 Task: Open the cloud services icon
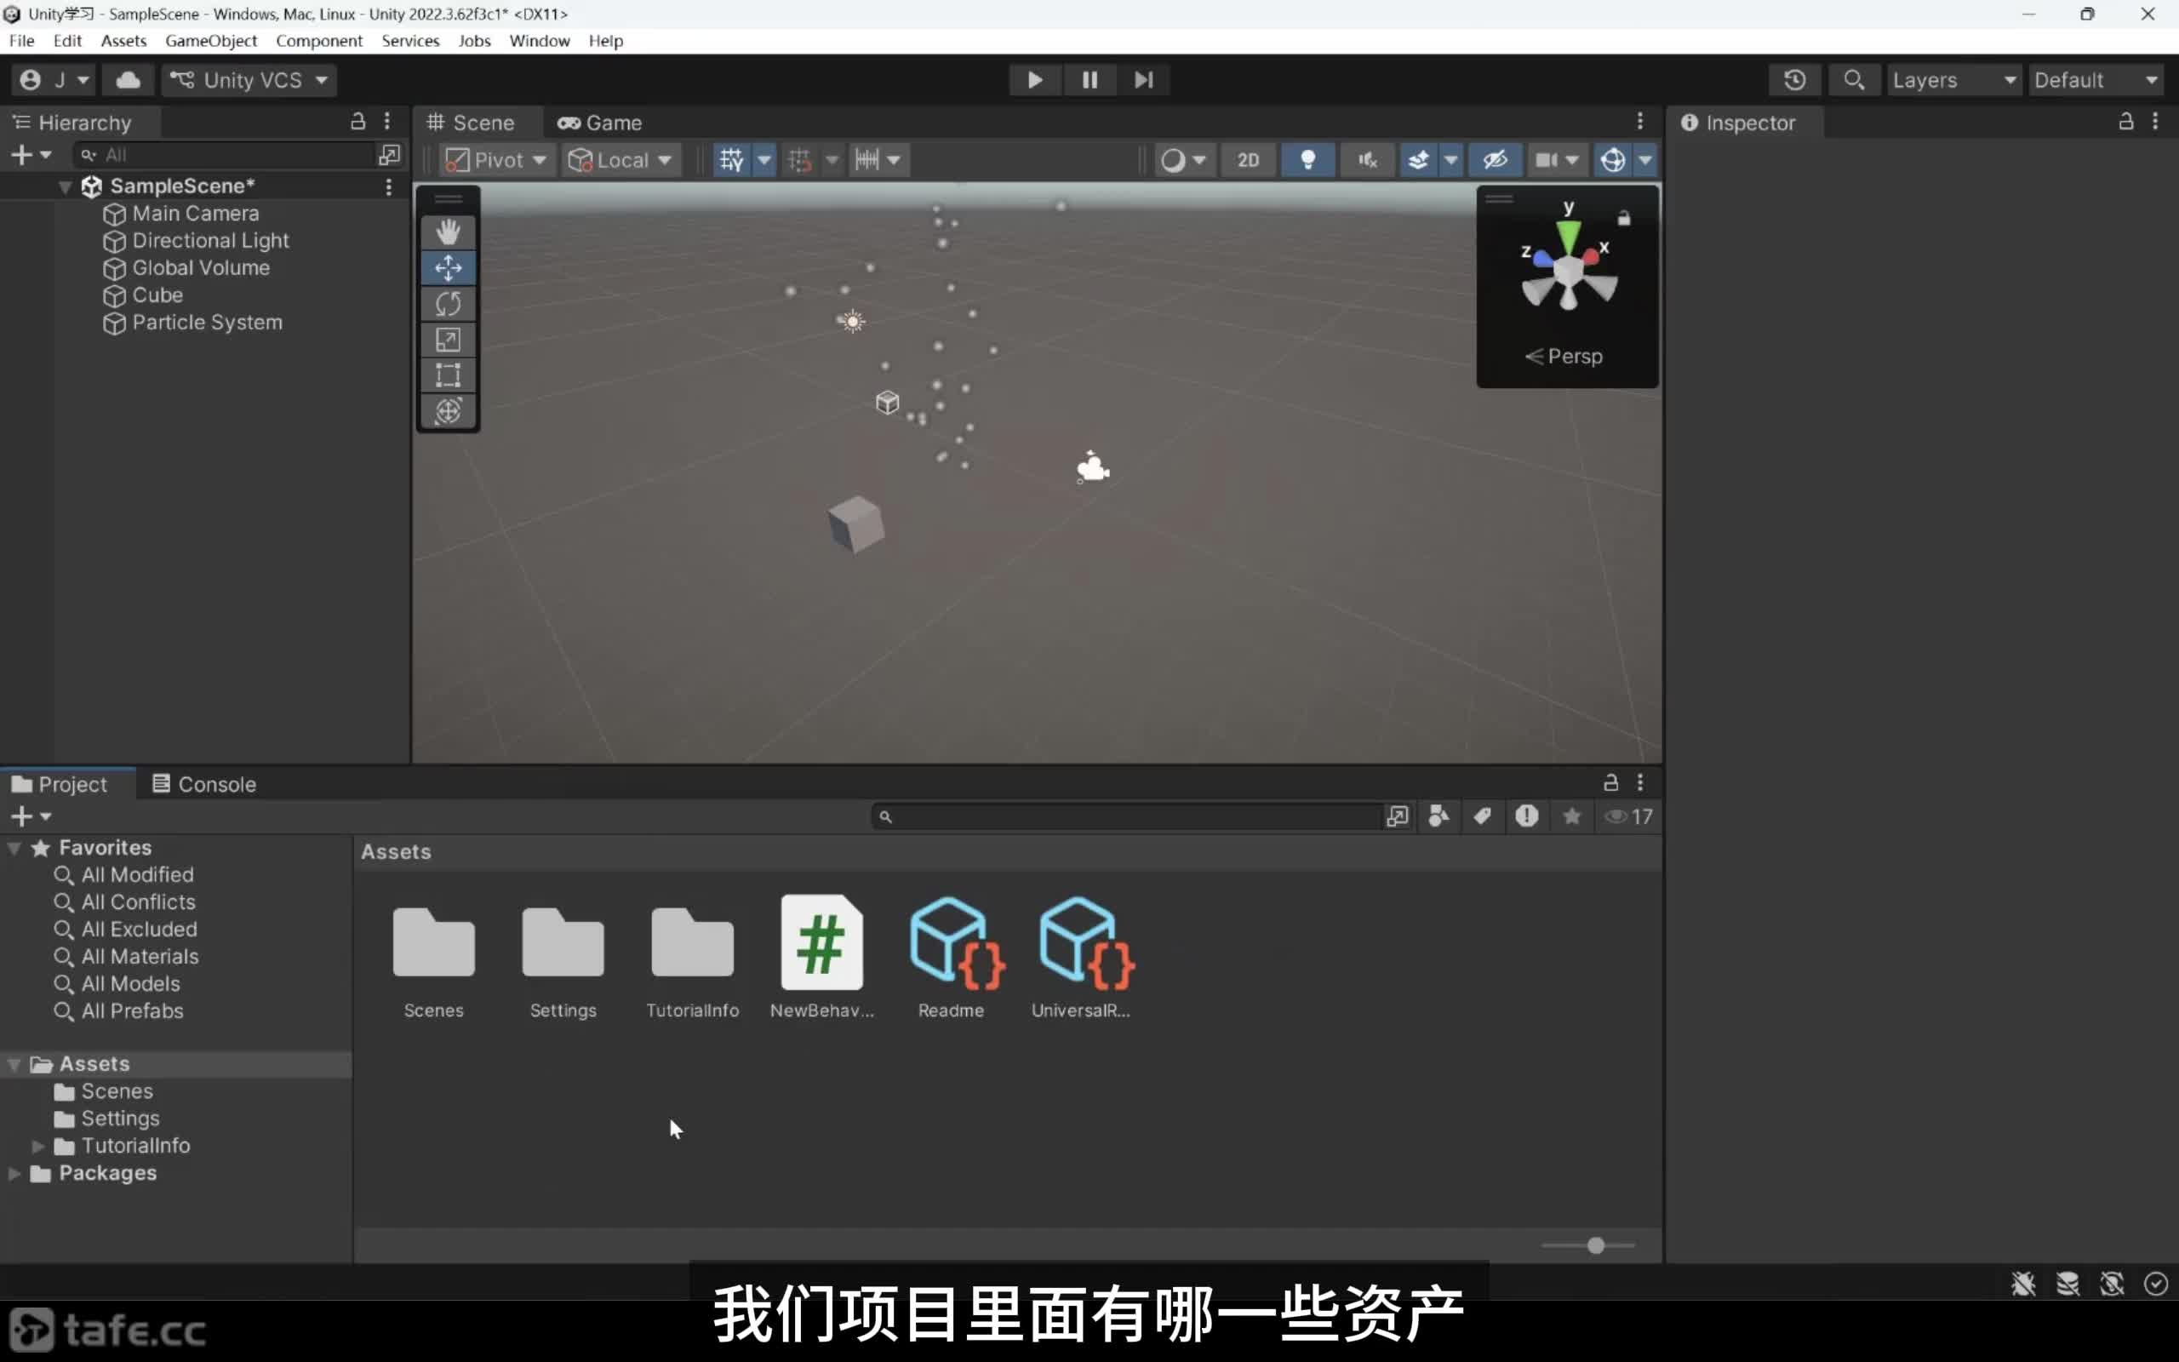coord(128,80)
